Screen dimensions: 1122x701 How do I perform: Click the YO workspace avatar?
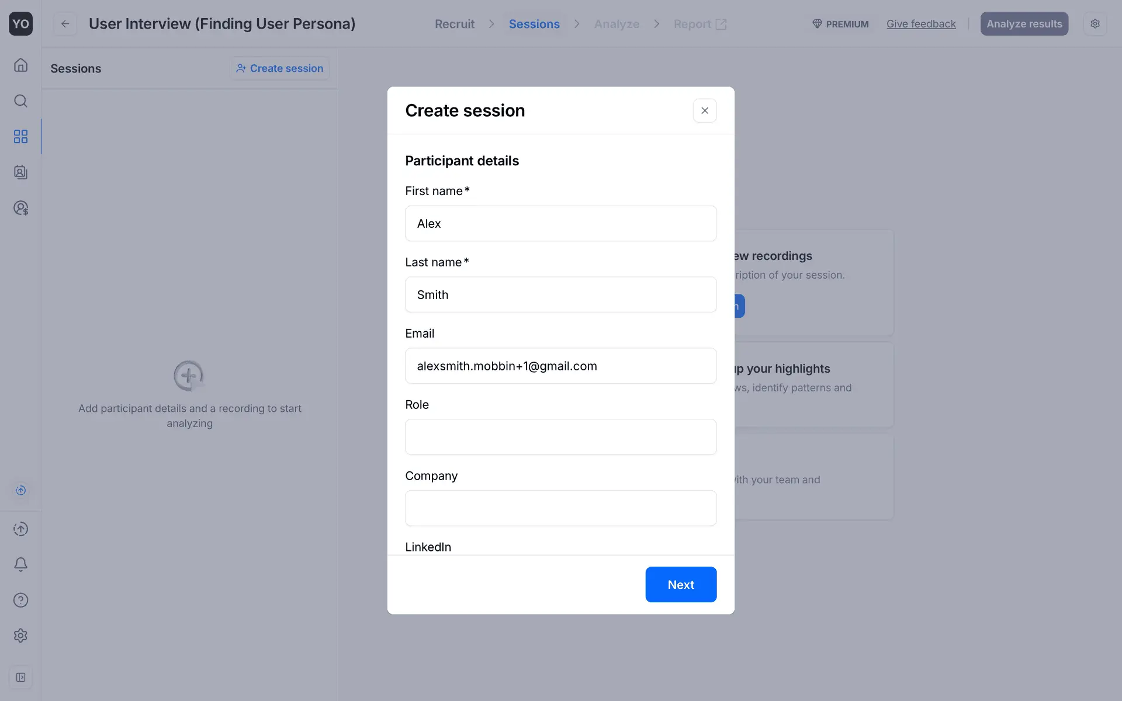point(20,24)
